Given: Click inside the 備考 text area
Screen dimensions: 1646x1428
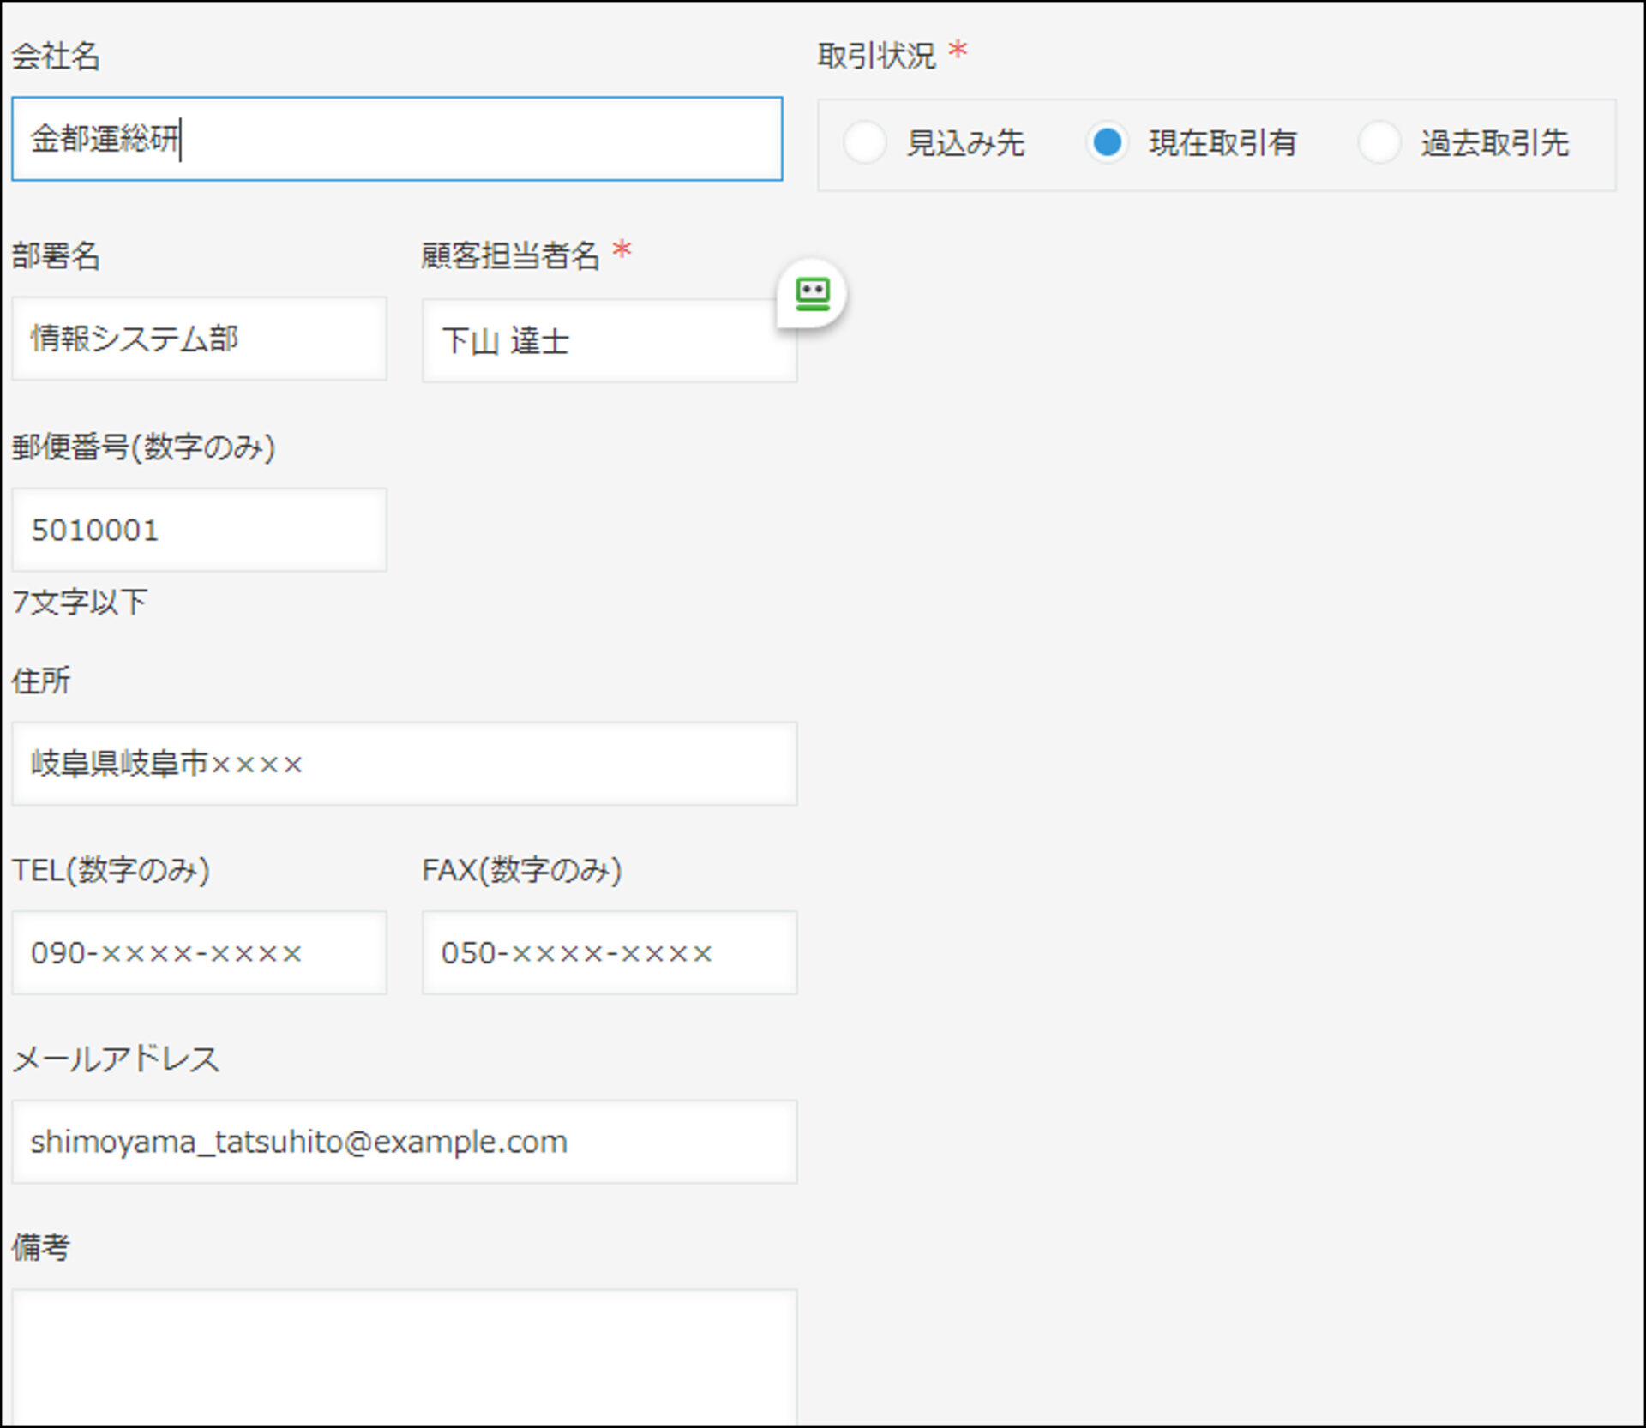Looking at the screenshot, I should pos(405,1358).
